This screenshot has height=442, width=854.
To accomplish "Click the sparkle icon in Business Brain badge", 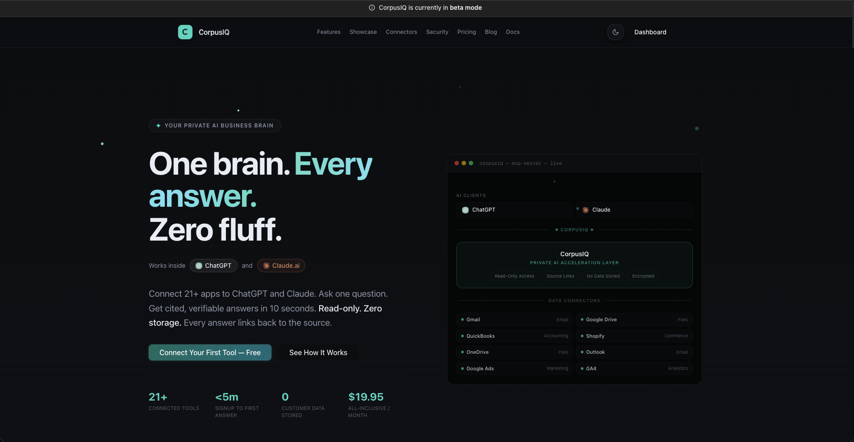I will click(x=158, y=126).
